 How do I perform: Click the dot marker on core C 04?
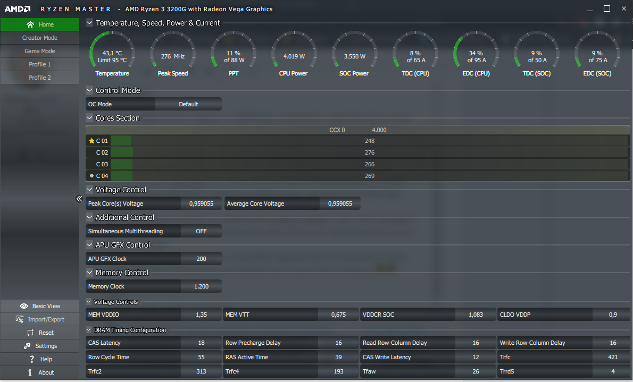[91, 176]
